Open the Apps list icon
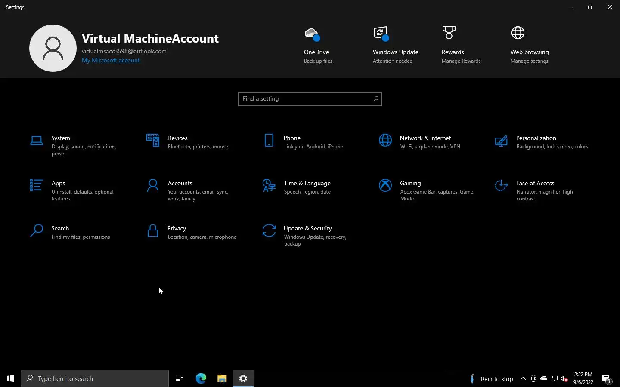Screen dimensions: 620x387 click(36, 185)
